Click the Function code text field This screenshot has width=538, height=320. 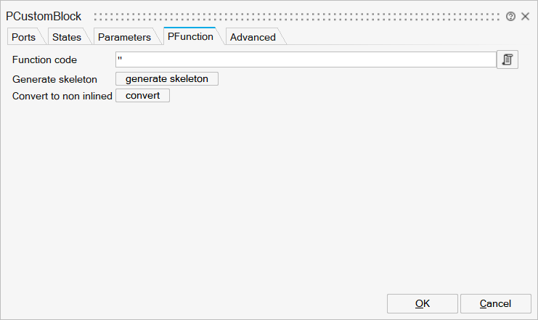305,60
